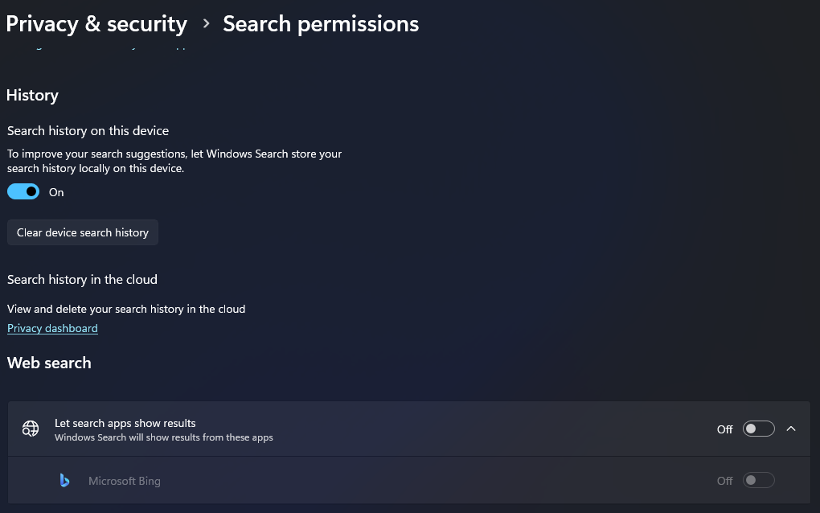Click the Microsoft Bing logo icon

[x=64, y=481]
